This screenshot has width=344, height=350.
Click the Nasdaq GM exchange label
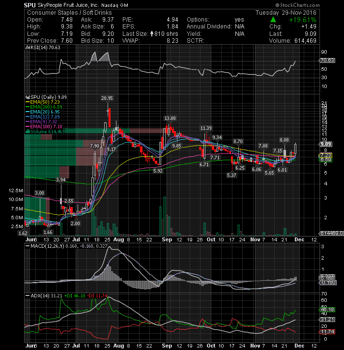coord(115,5)
